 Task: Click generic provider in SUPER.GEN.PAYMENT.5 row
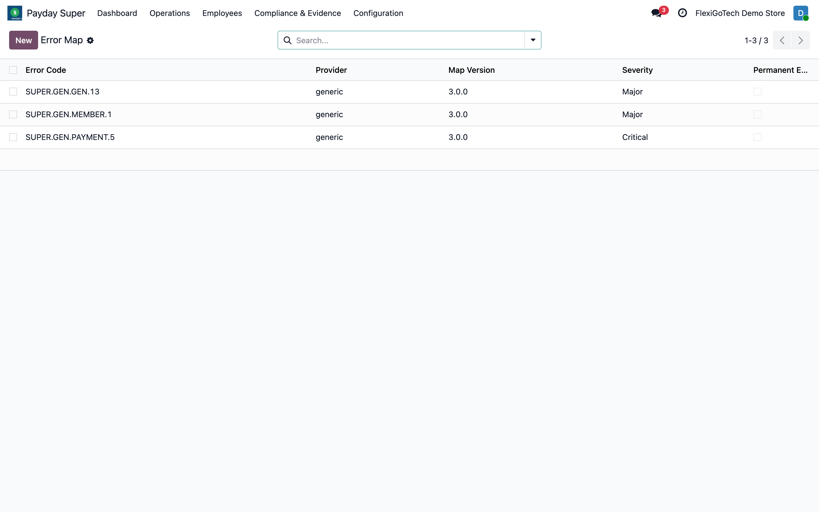click(x=329, y=137)
